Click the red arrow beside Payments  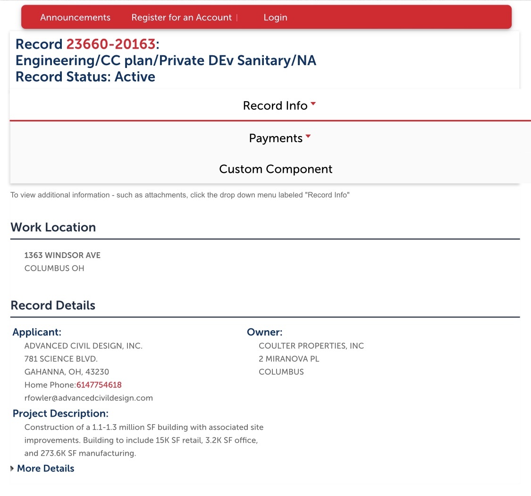[308, 137]
